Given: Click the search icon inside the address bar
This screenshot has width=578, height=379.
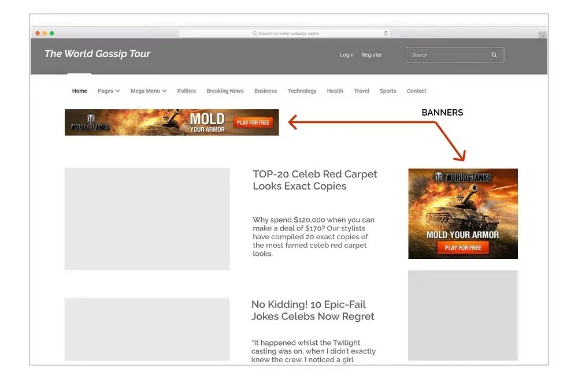Looking at the screenshot, I should pos(255,33).
